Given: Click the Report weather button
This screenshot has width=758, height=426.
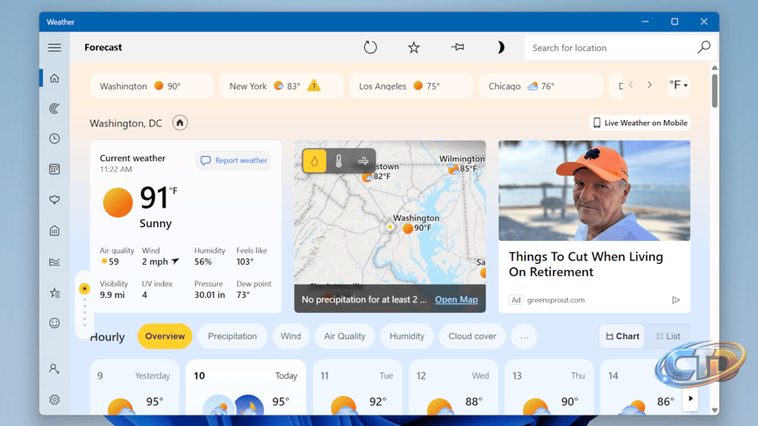Looking at the screenshot, I should click(x=233, y=160).
